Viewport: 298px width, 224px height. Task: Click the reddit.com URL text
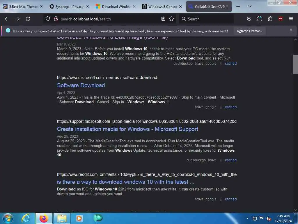pos(147,174)
